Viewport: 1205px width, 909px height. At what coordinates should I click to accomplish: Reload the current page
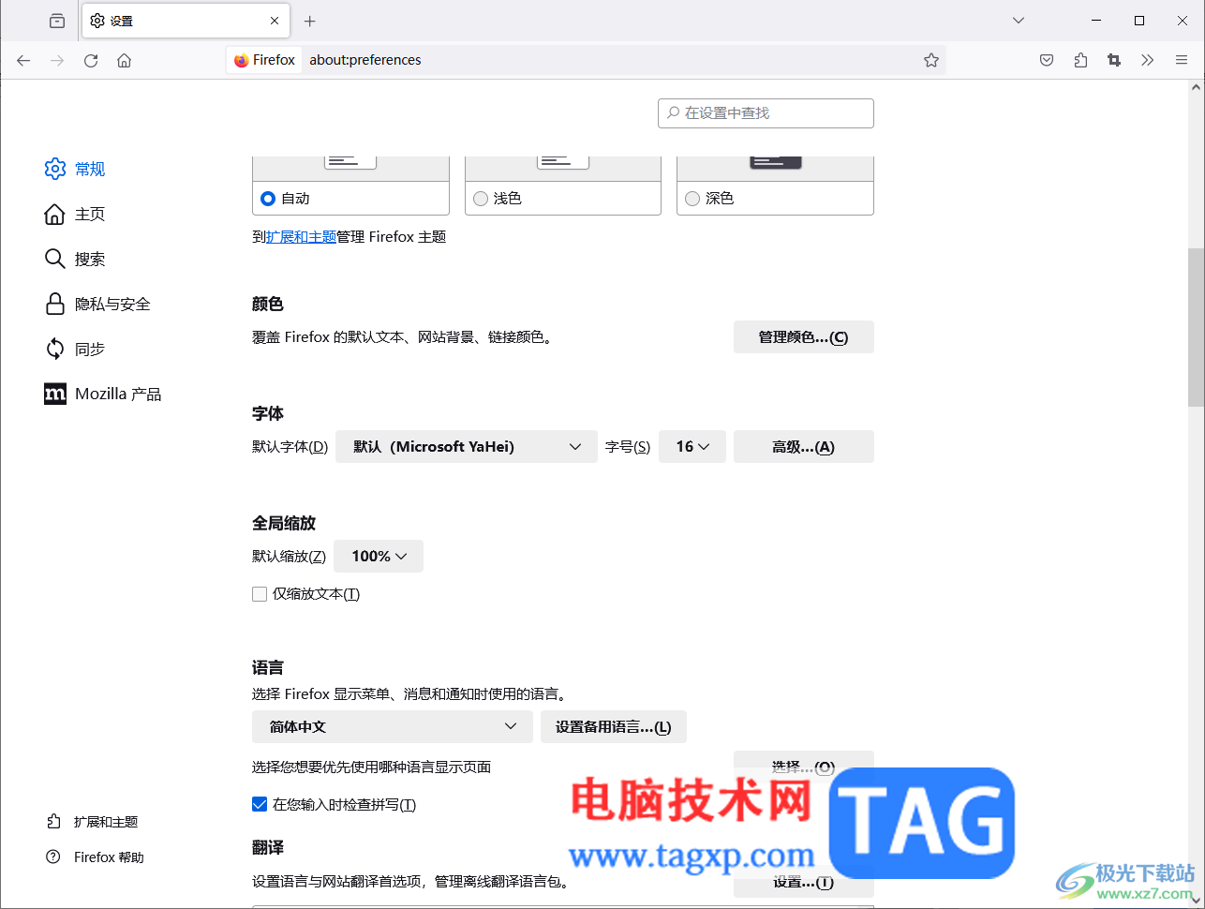[91, 60]
